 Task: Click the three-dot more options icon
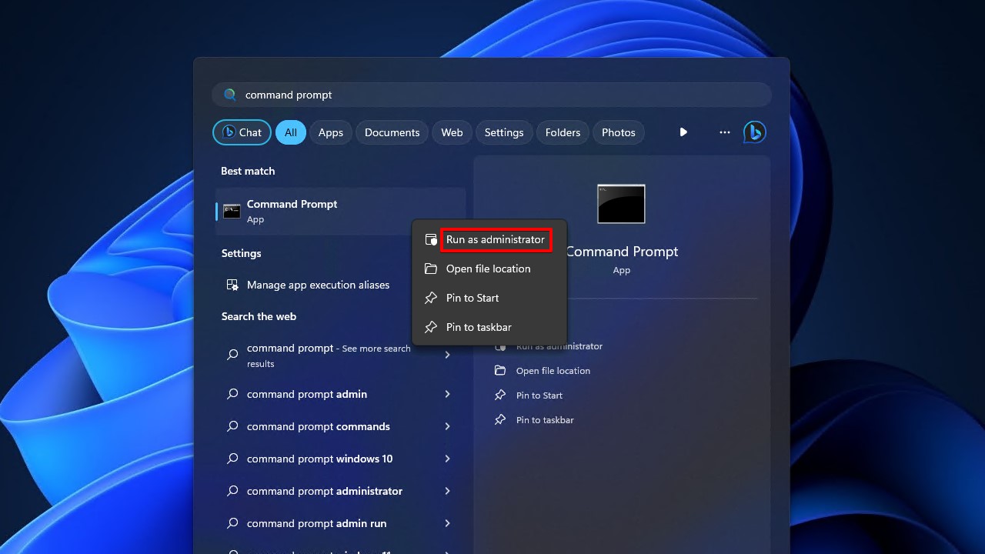[724, 132]
